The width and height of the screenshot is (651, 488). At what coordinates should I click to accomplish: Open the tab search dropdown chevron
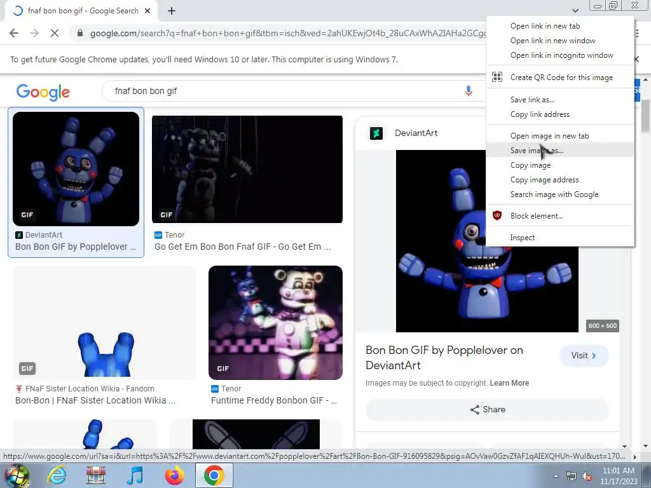(575, 10)
